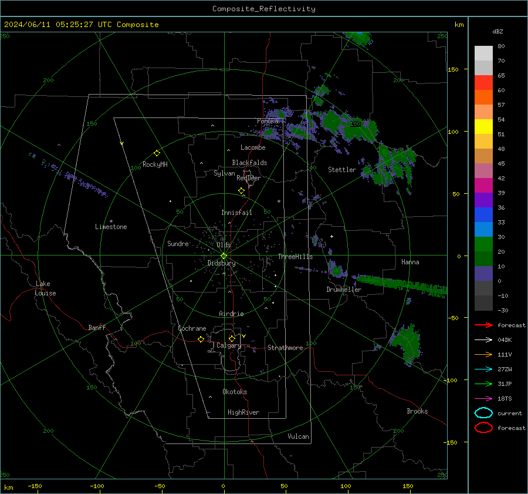This screenshot has height=494, width=528.
Task: Click the 'Banff' map label
Action: 97,327
